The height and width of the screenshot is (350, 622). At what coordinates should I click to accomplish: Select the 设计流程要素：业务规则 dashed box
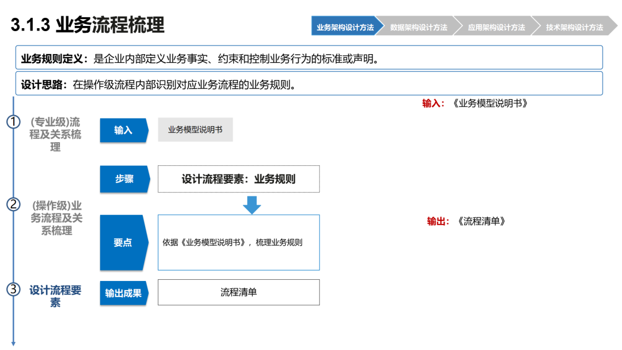238,179
